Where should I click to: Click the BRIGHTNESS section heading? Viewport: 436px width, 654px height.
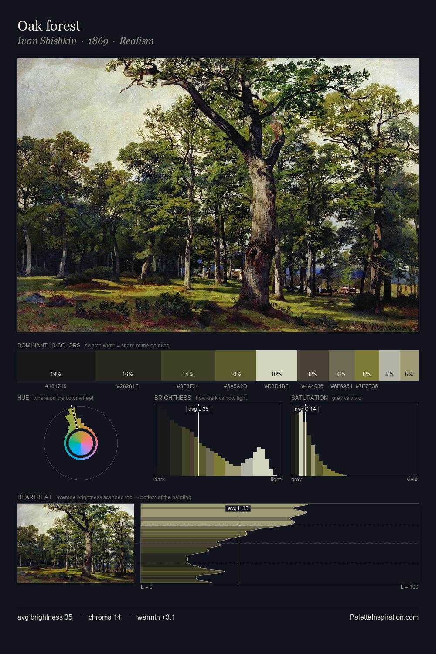[x=173, y=398]
